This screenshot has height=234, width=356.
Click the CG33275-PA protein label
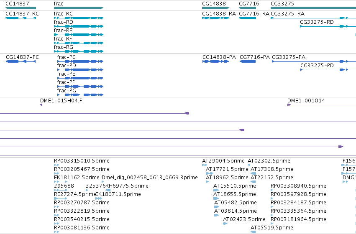[x=289, y=57]
